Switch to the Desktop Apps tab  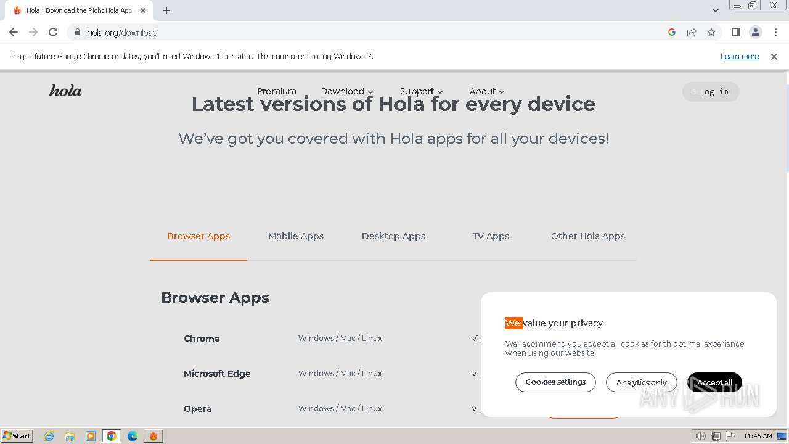pyautogui.click(x=393, y=236)
